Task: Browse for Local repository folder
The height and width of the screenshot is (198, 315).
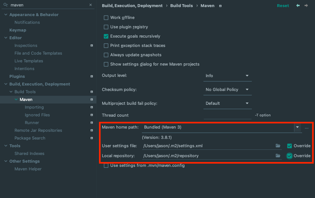Action: [x=278, y=156]
